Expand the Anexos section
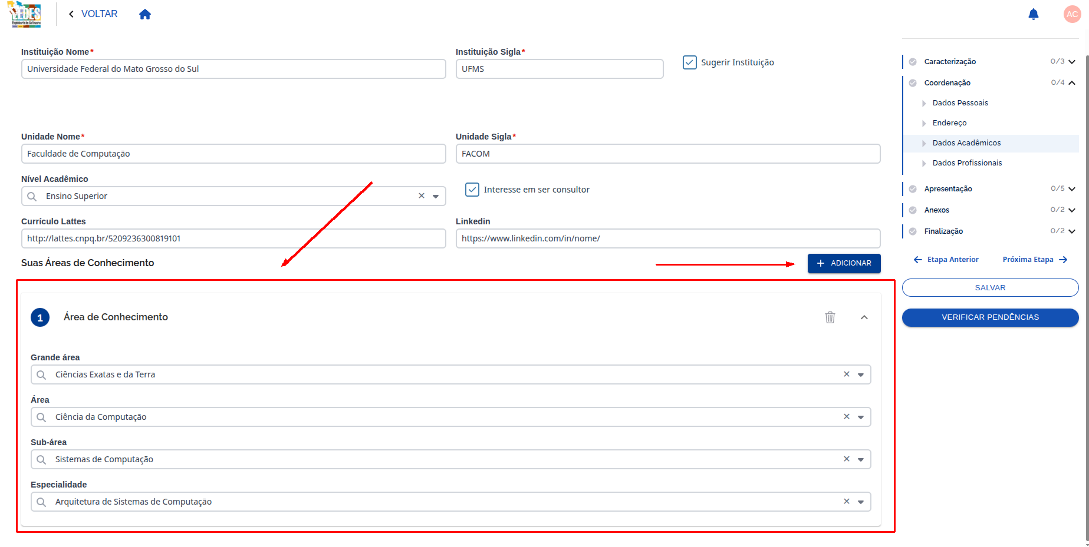 pos(1072,210)
